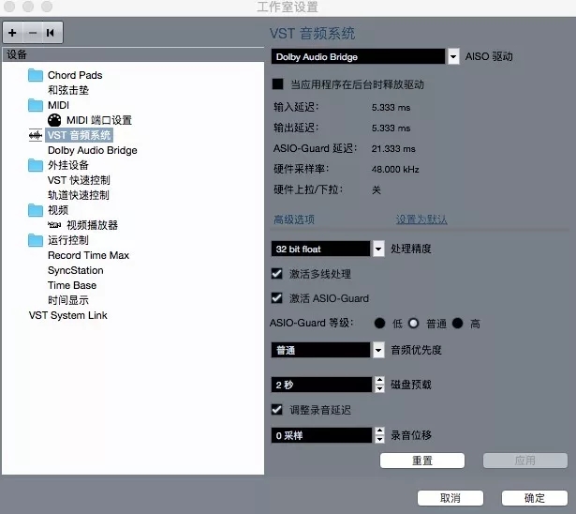576x514 pixels.
Task: Click the remove device minus icon
Action: coord(31,33)
